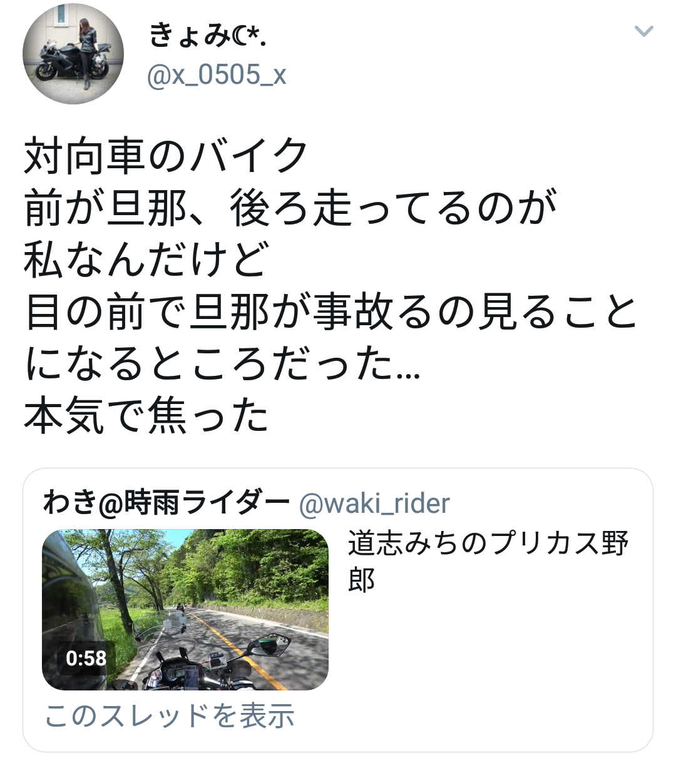
Task: Play the quoted road video thumbnail
Action: click(x=185, y=610)
